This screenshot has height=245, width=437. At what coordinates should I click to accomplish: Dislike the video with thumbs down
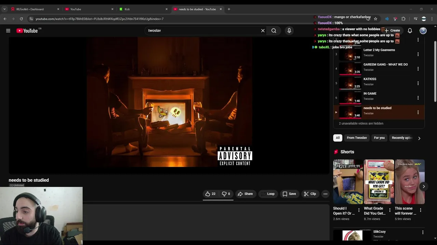tap(226, 194)
